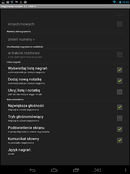
Task: Open zmień numery > submenu
Action: [65, 39]
